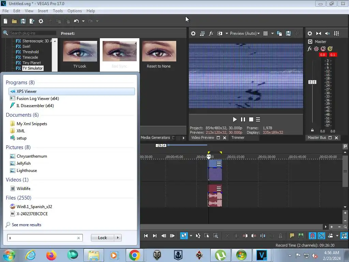This screenshot has height=262, width=349.
Task: Create a new project with New icon
Action: click(x=5, y=21)
